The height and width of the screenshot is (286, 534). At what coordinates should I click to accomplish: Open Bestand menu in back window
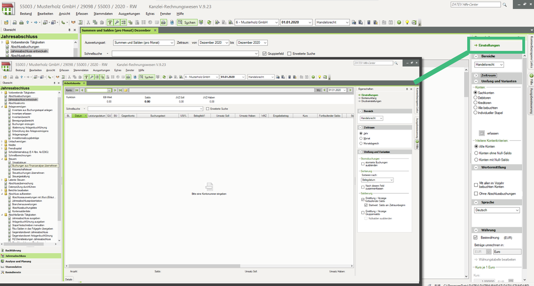(26, 13)
